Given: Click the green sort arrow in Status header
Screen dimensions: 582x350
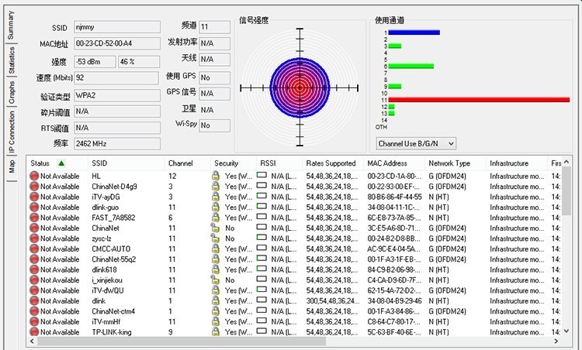Looking at the screenshot, I should tap(61, 163).
